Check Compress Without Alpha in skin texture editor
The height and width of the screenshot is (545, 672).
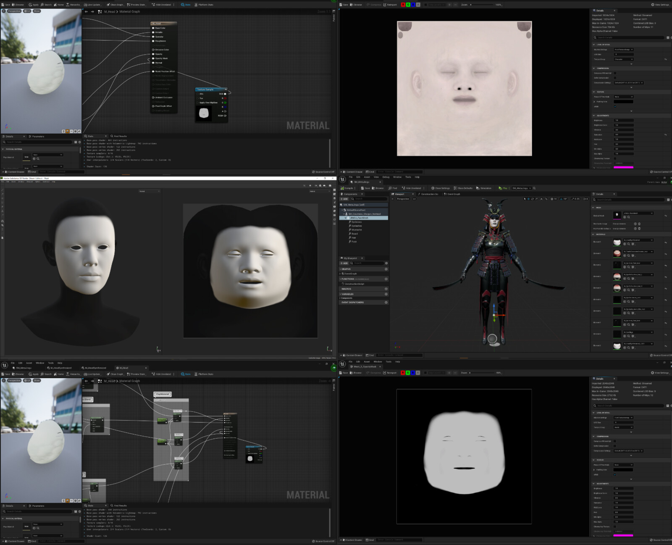coord(615,73)
